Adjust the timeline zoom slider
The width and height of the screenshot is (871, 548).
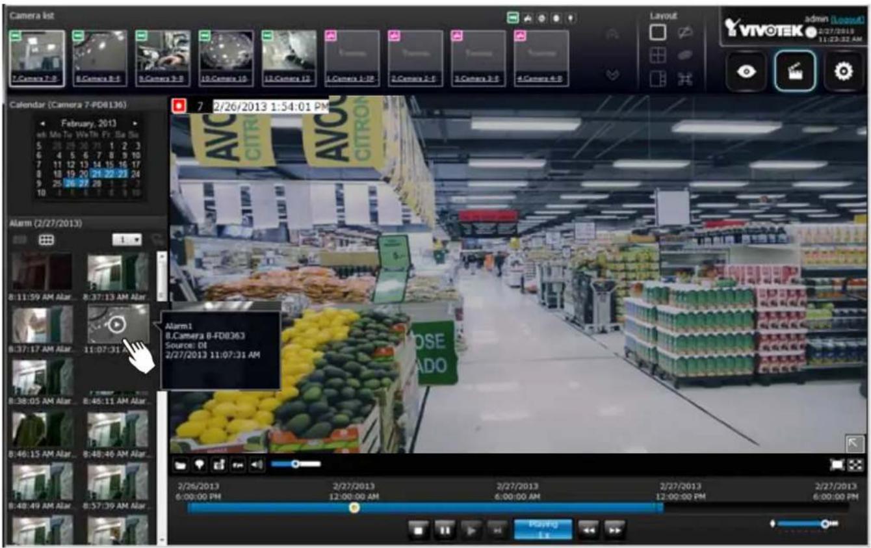[x=806, y=524]
